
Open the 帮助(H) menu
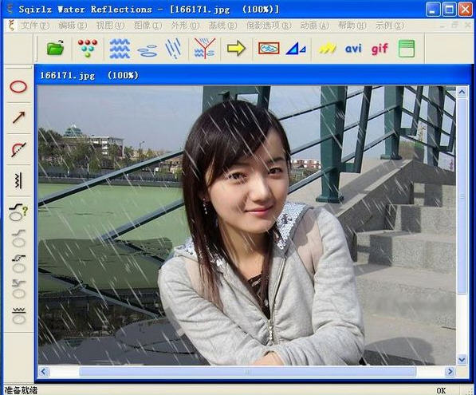[352, 26]
